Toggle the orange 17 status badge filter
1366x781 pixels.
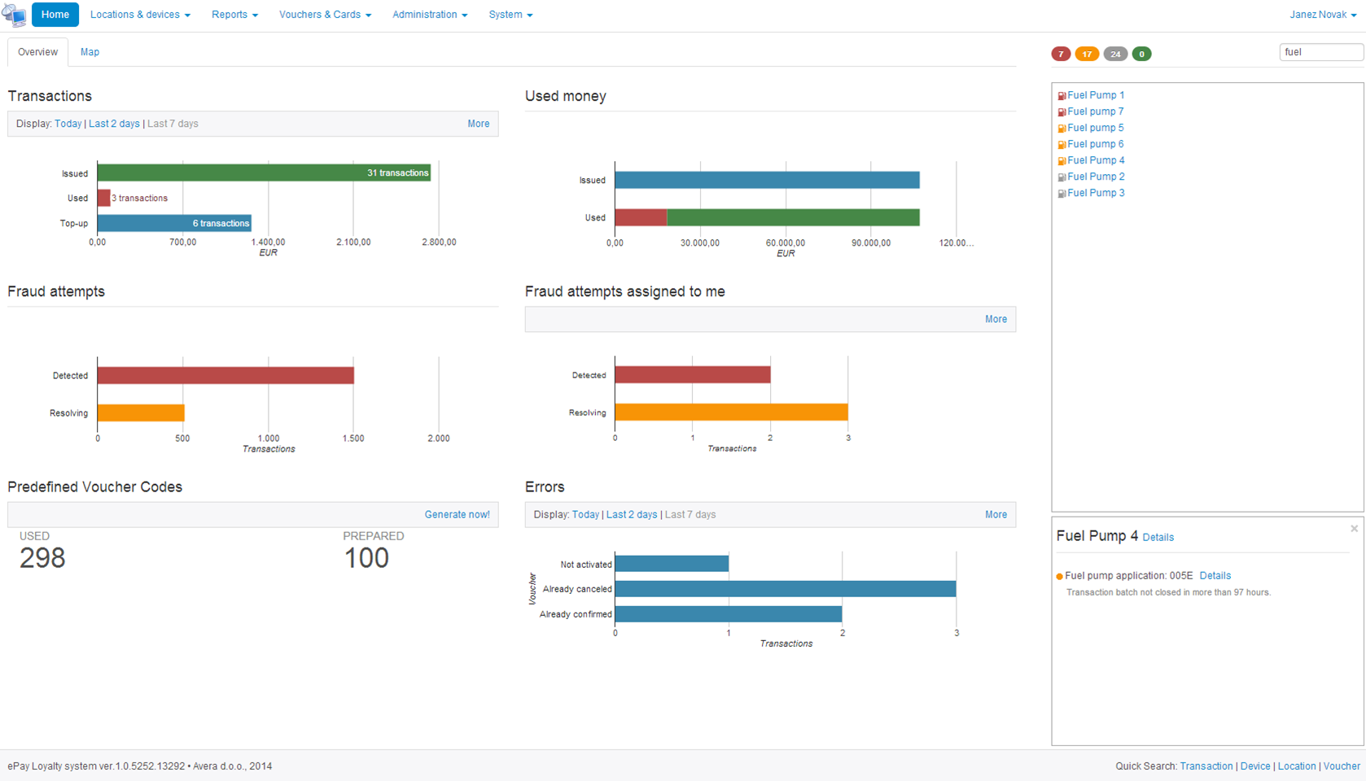[x=1087, y=55]
